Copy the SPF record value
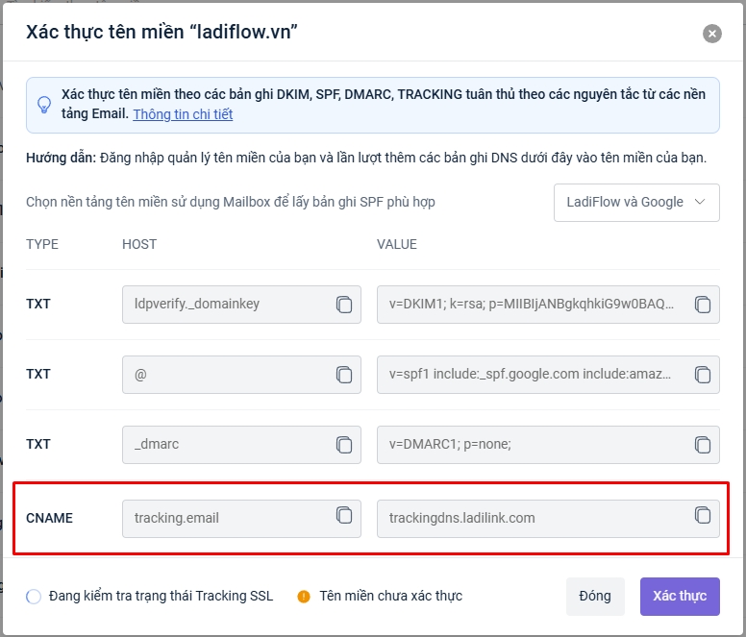The height and width of the screenshot is (637, 746). tap(703, 375)
